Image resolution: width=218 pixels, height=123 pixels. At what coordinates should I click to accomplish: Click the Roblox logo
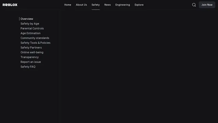(10, 5)
